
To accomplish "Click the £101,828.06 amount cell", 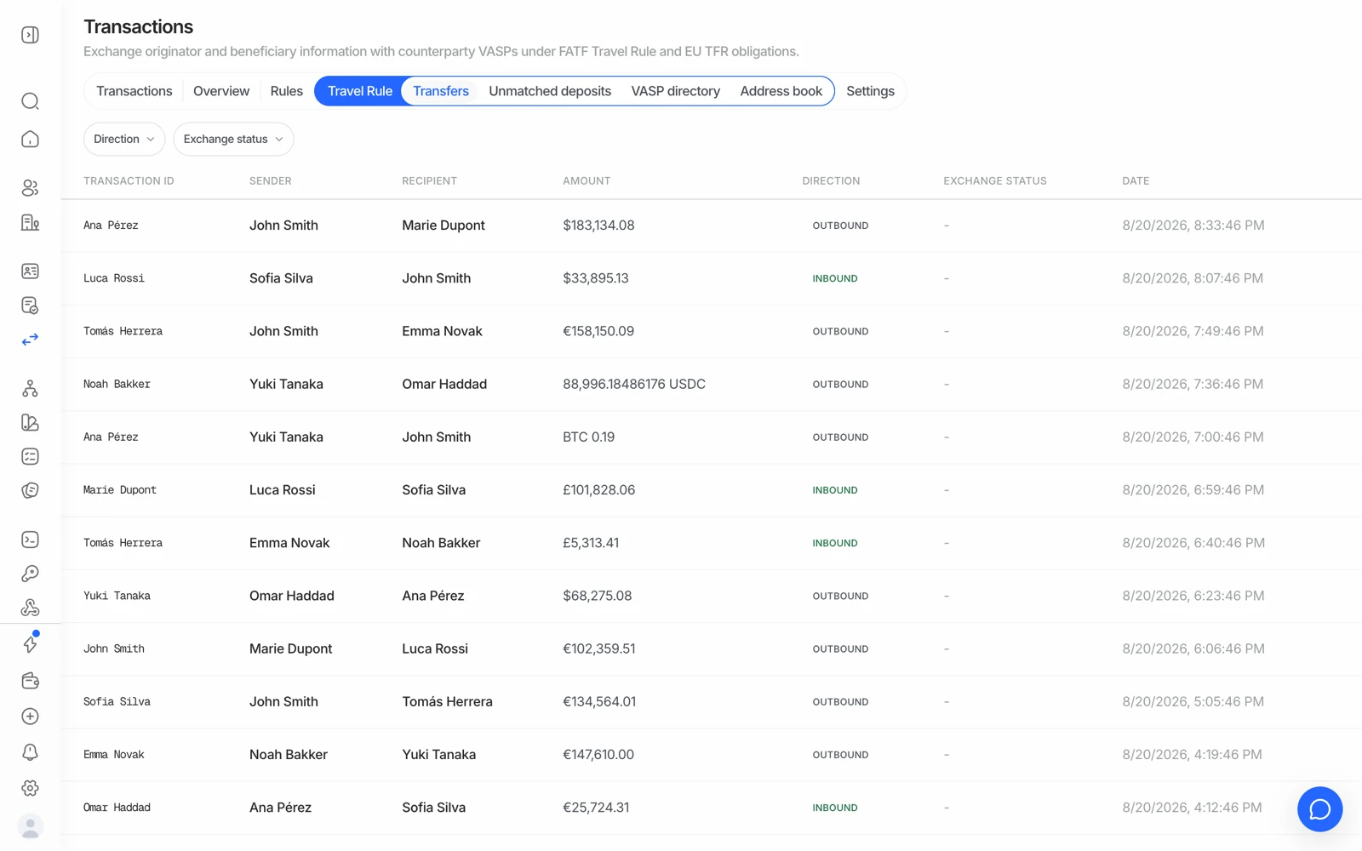I will coord(598,490).
